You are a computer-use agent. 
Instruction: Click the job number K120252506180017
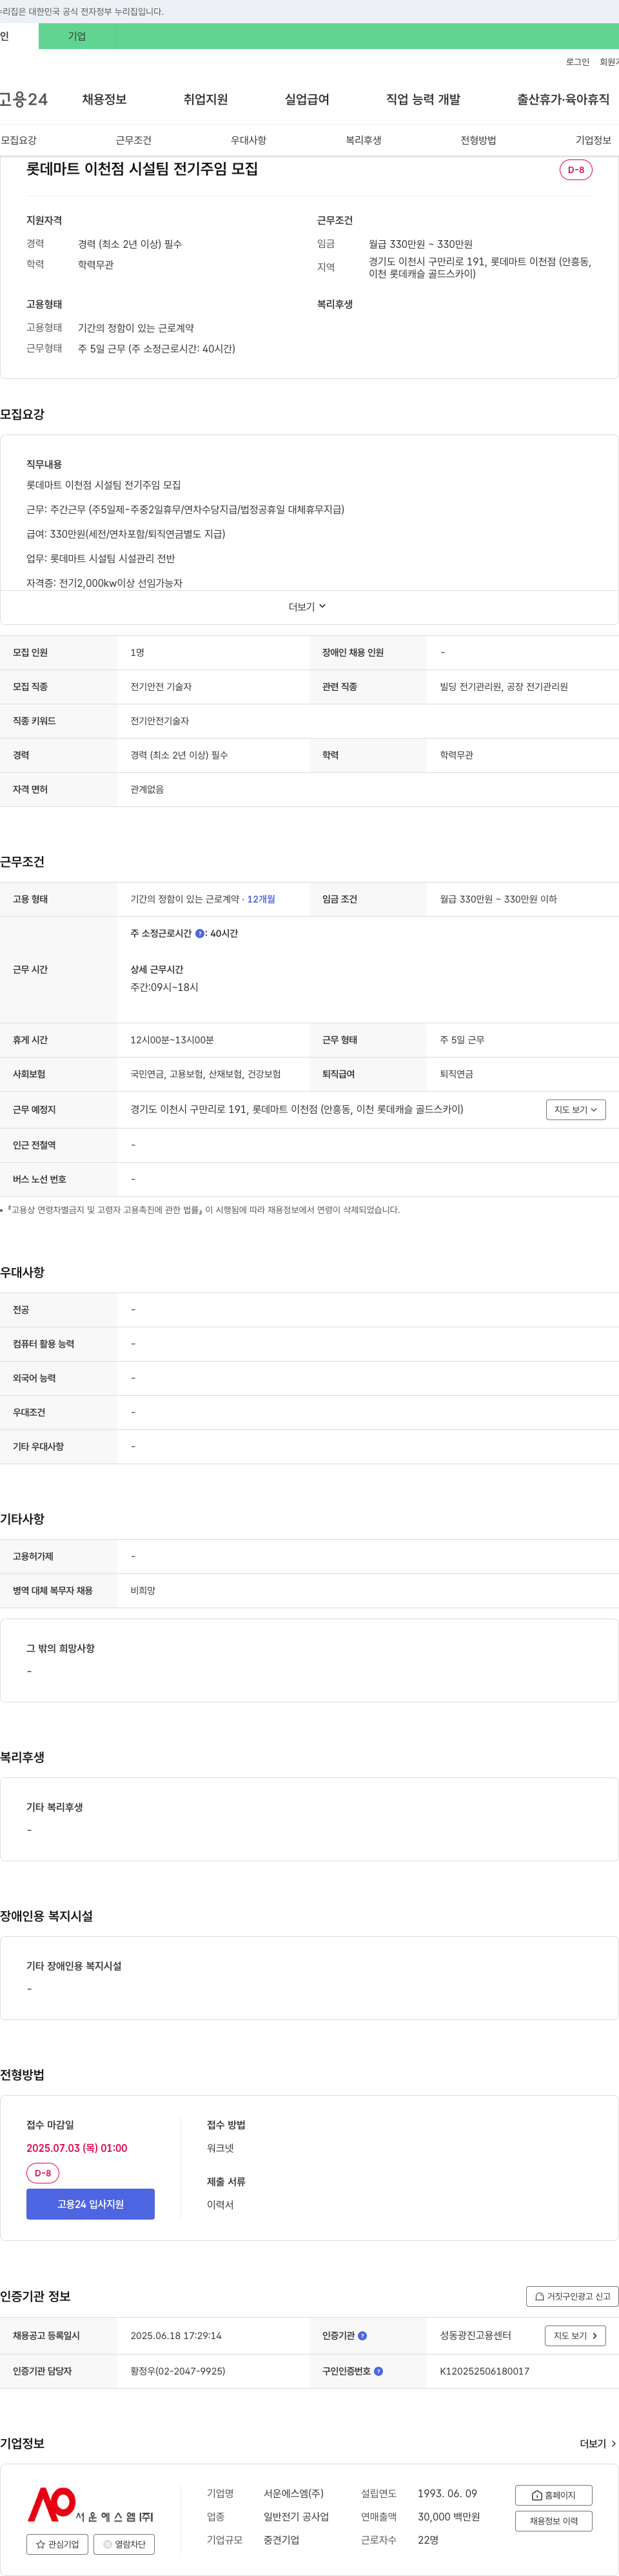click(x=484, y=2371)
